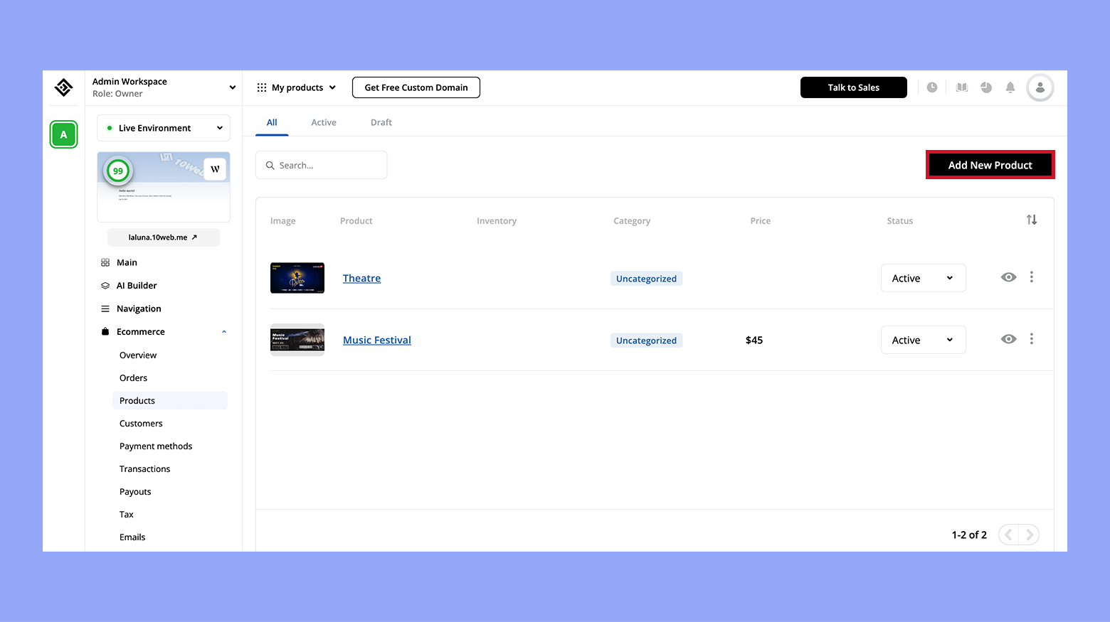The height and width of the screenshot is (622, 1110).
Task: Open the Music Festival product link
Action: 376,340
